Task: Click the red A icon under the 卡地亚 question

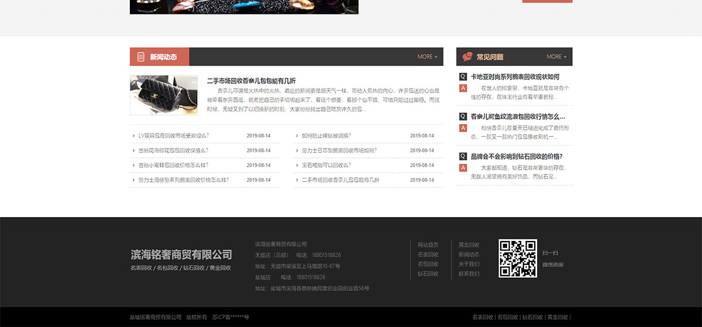Action: [x=463, y=88]
